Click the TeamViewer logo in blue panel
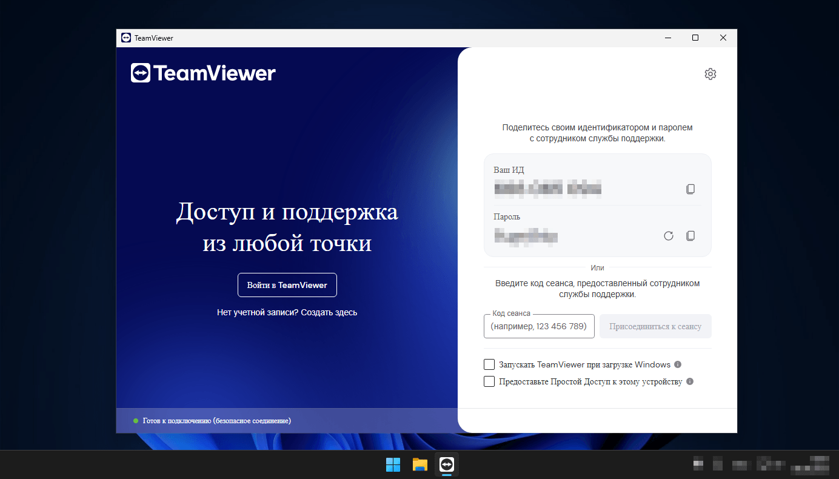The height and width of the screenshot is (479, 839). [203, 73]
